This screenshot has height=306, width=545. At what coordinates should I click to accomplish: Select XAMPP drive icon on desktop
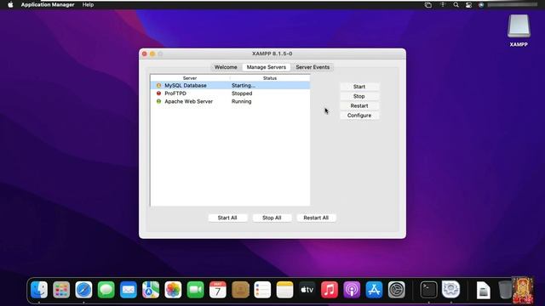click(519, 25)
